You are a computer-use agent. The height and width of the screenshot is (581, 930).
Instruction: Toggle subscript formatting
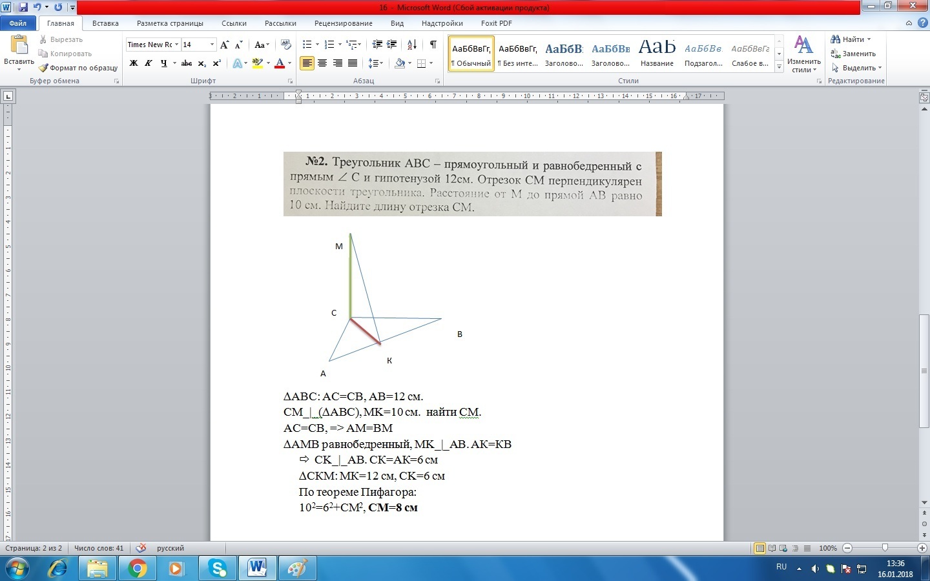202,63
